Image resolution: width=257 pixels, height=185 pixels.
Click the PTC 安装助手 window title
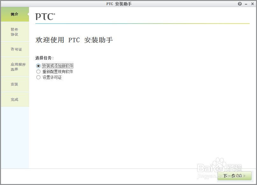119,4
